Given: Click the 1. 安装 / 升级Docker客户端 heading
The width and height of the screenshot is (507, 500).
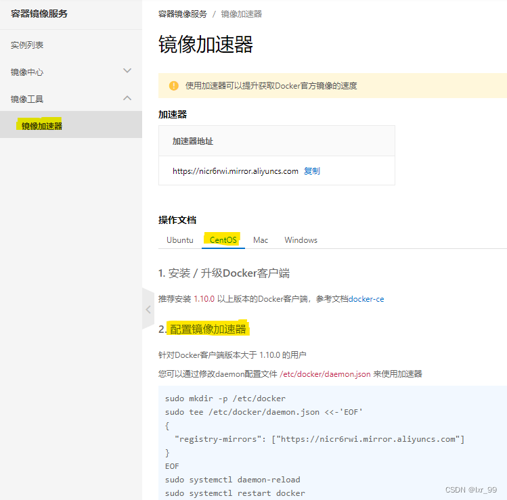Looking at the screenshot, I should click(x=224, y=273).
